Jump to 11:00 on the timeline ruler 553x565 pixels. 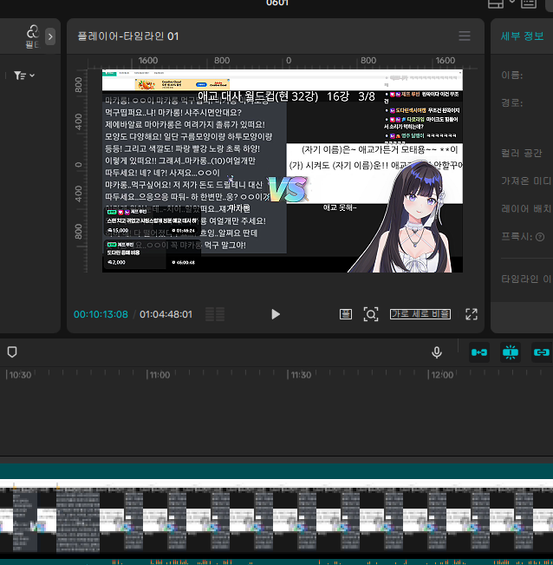(x=159, y=375)
